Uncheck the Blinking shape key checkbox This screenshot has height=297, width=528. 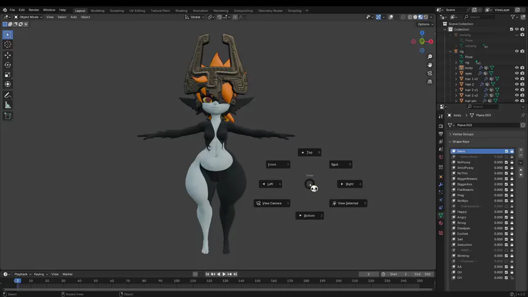(506, 255)
